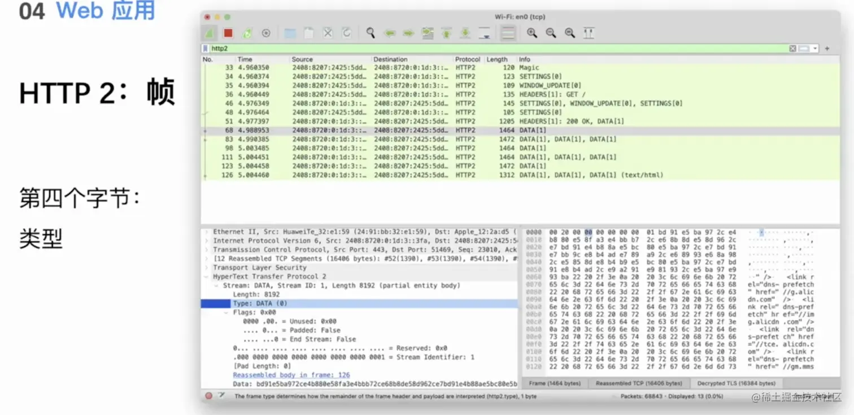Close the capture file X icon
Viewport: 854px width, 415px height.
coord(328,33)
